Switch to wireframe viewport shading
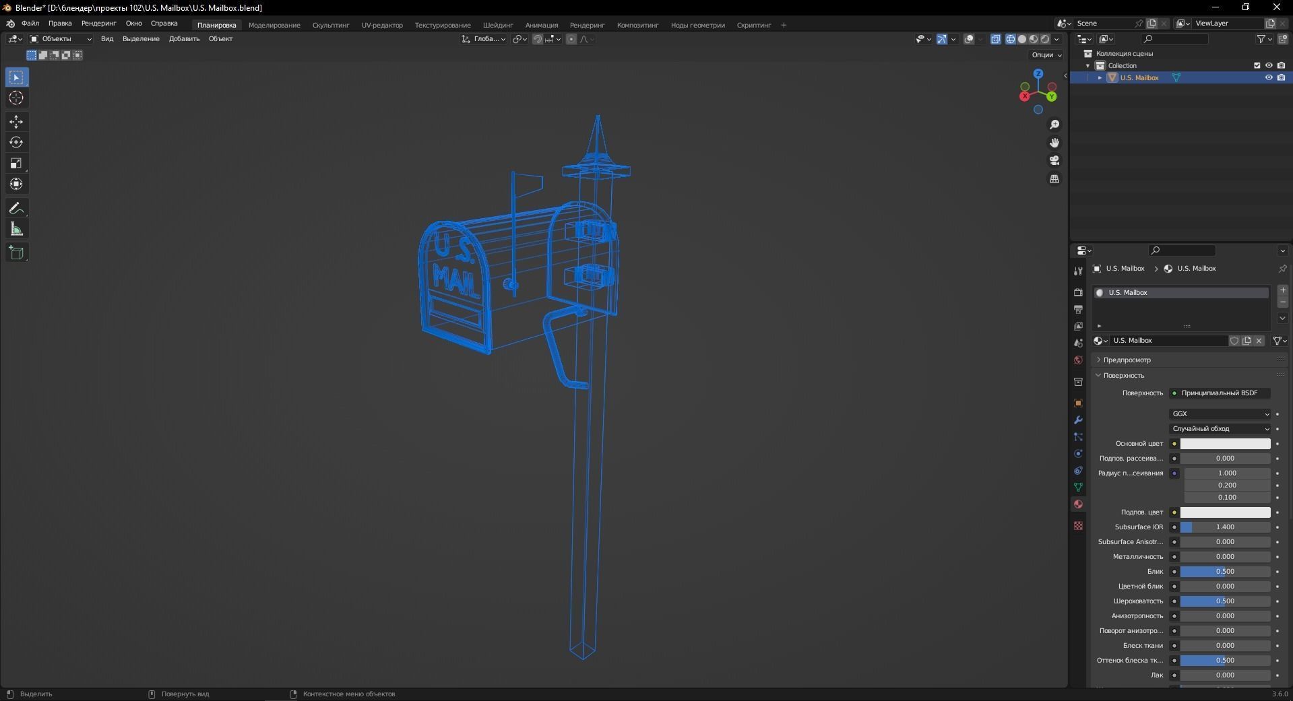 [1011, 39]
